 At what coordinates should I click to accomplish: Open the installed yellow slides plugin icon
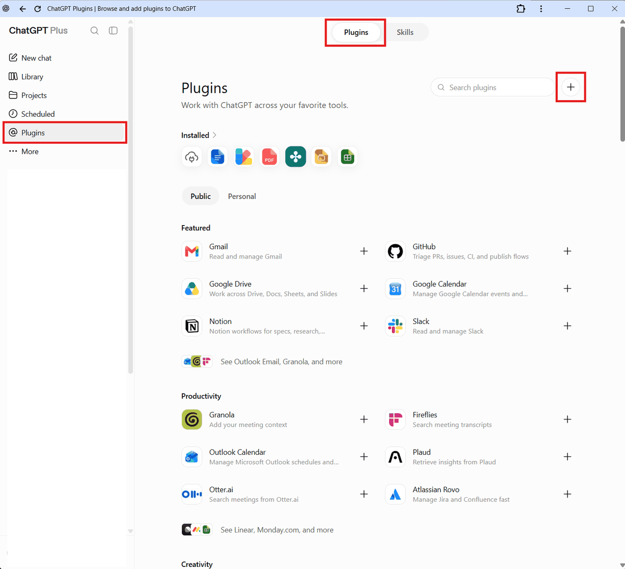(322, 157)
